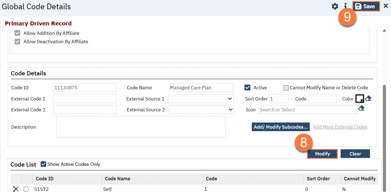Click the info icon in header
The image size is (391, 192).
[x=345, y=6]
